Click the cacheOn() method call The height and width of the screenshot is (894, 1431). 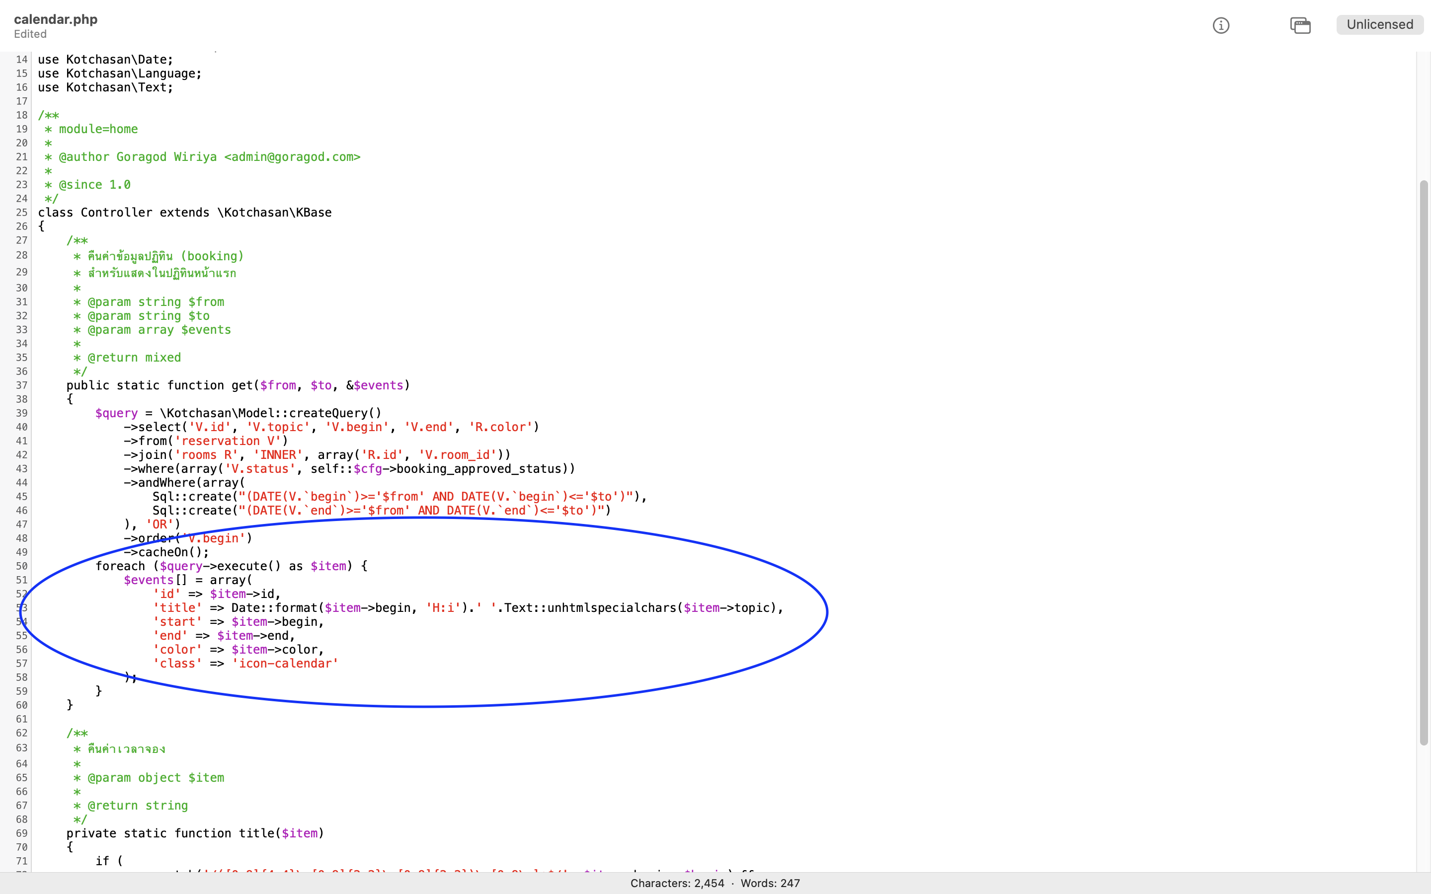click(169, 552)
